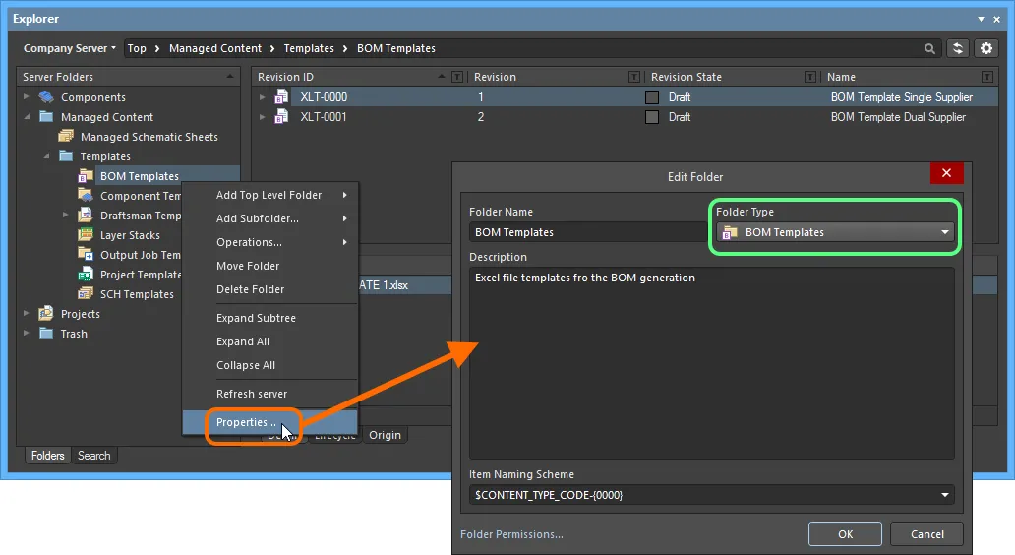
Task: Click the Templates folder icon in tree
Action: [65, 156]
